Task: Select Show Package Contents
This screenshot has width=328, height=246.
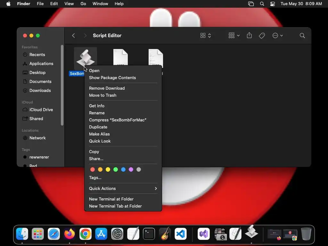Action: (x=123, y=78)
